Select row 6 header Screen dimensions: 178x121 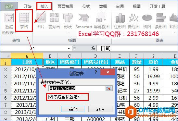point(6,98)
